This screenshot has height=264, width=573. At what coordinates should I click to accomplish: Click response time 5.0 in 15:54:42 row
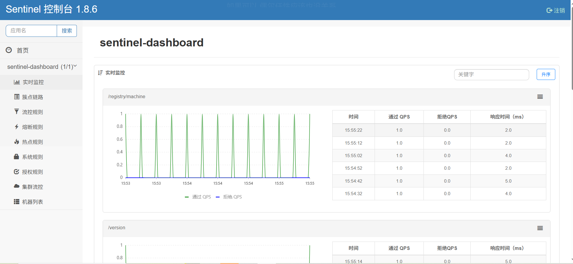click(x=508, y=181)
